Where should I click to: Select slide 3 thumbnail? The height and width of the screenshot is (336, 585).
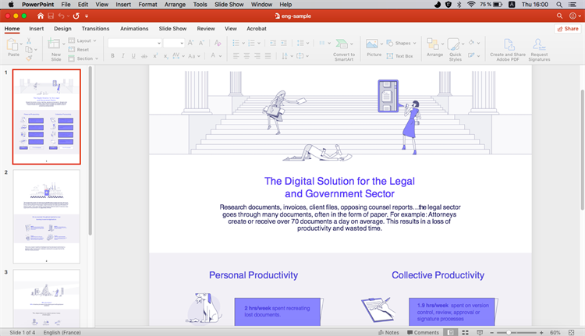pyautogui.click(x=46, y=298)
